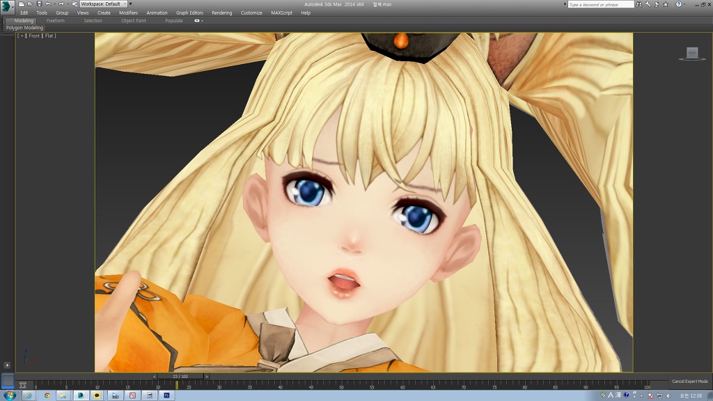This screenshot has width=713, height=401.
Task: Click the Undo arrow icon
Action: pyautogui.click(x=48, y=4)
